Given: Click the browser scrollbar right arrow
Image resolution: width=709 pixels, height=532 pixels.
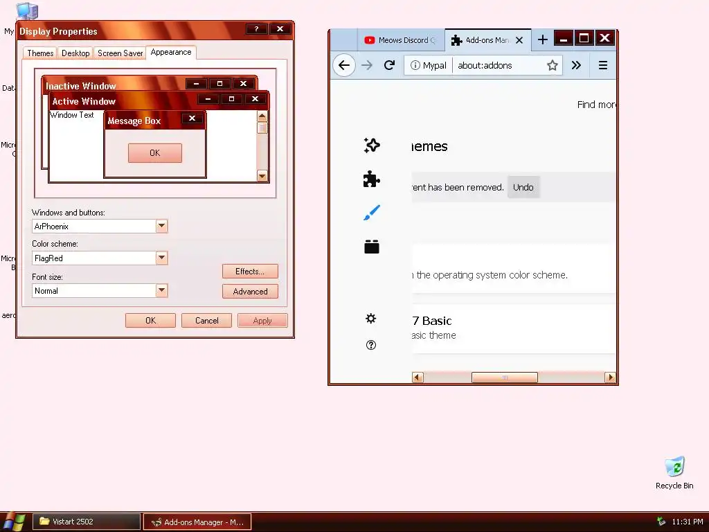Looking at the screenshot, I should pos(610,378).
